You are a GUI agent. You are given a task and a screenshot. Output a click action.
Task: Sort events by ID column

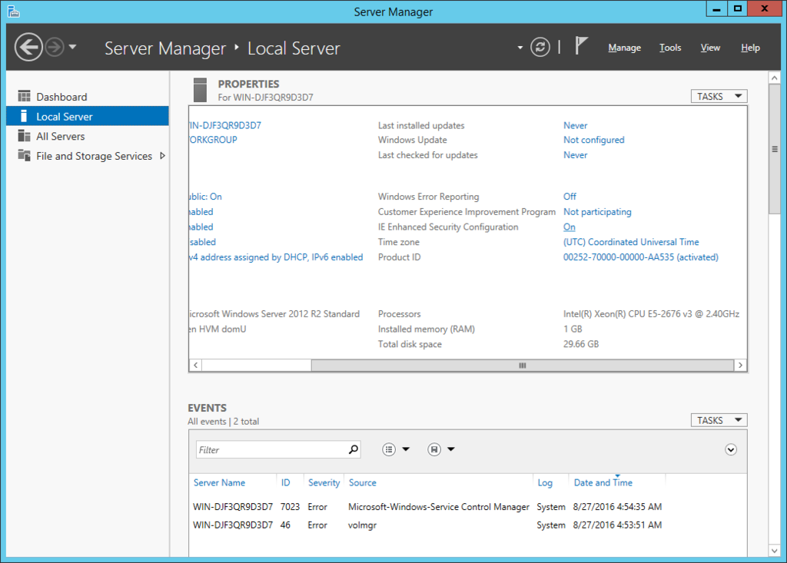286,482
